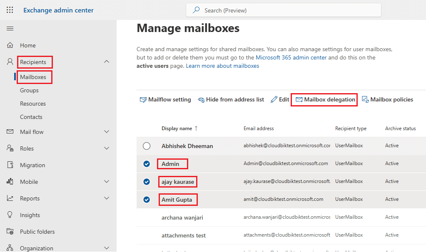This screenshot has width=426, height=252.
Task: Sort by Recipient type column header
Action: pyautogui.click(x=351, y=128)
